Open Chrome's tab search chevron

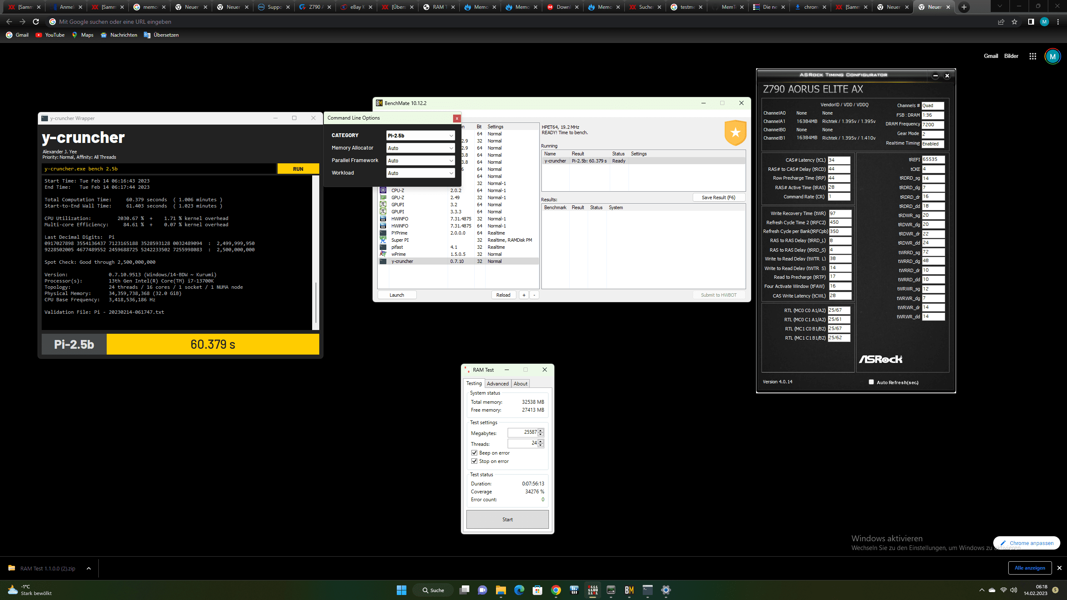(x=1000, y=6)
